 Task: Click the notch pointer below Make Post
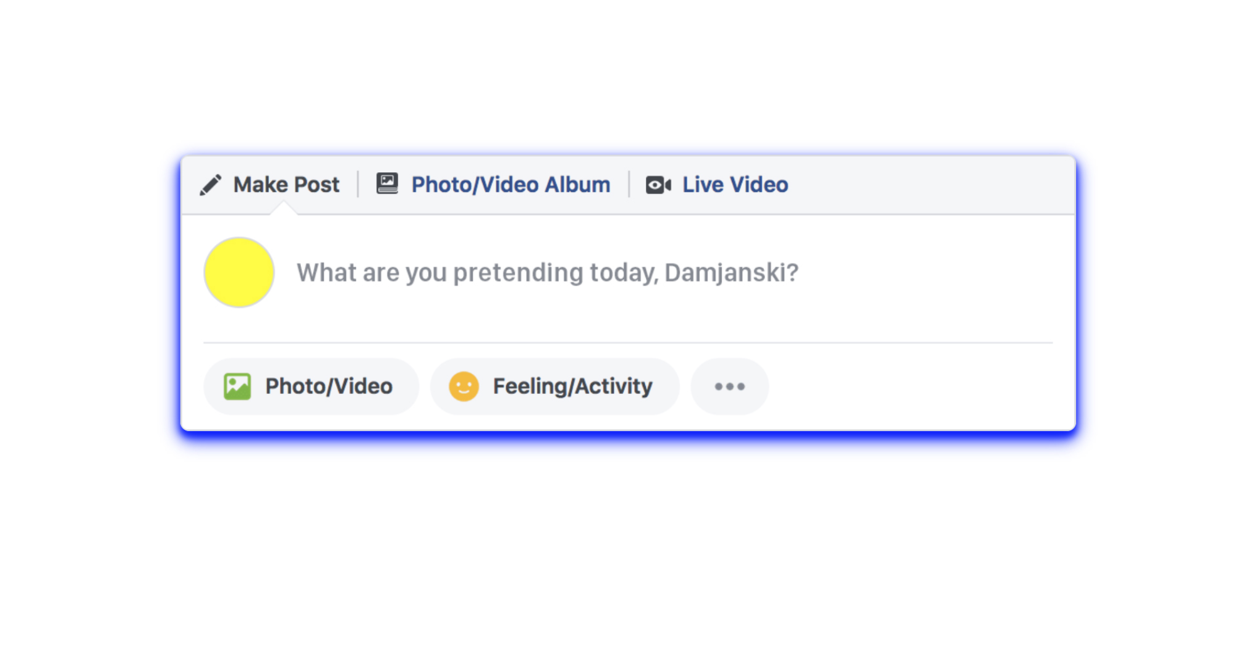284,209
